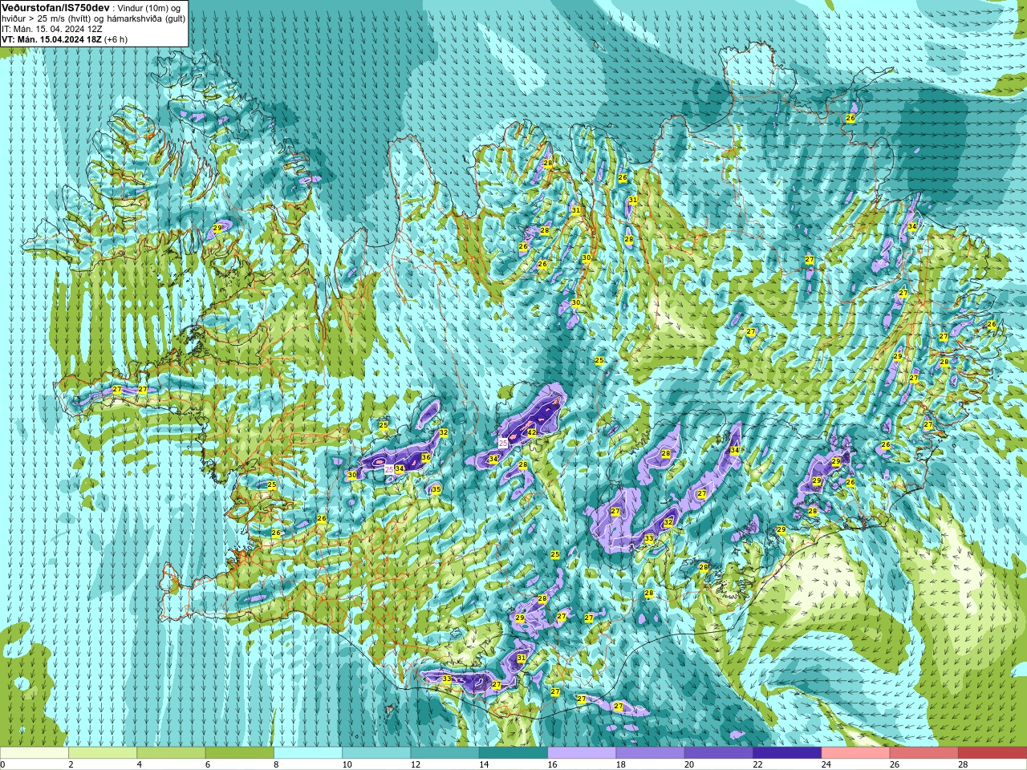This screenshot has height=770, width=1027.
Task: Click the yellow gust label 42
Action: [532, 432]
